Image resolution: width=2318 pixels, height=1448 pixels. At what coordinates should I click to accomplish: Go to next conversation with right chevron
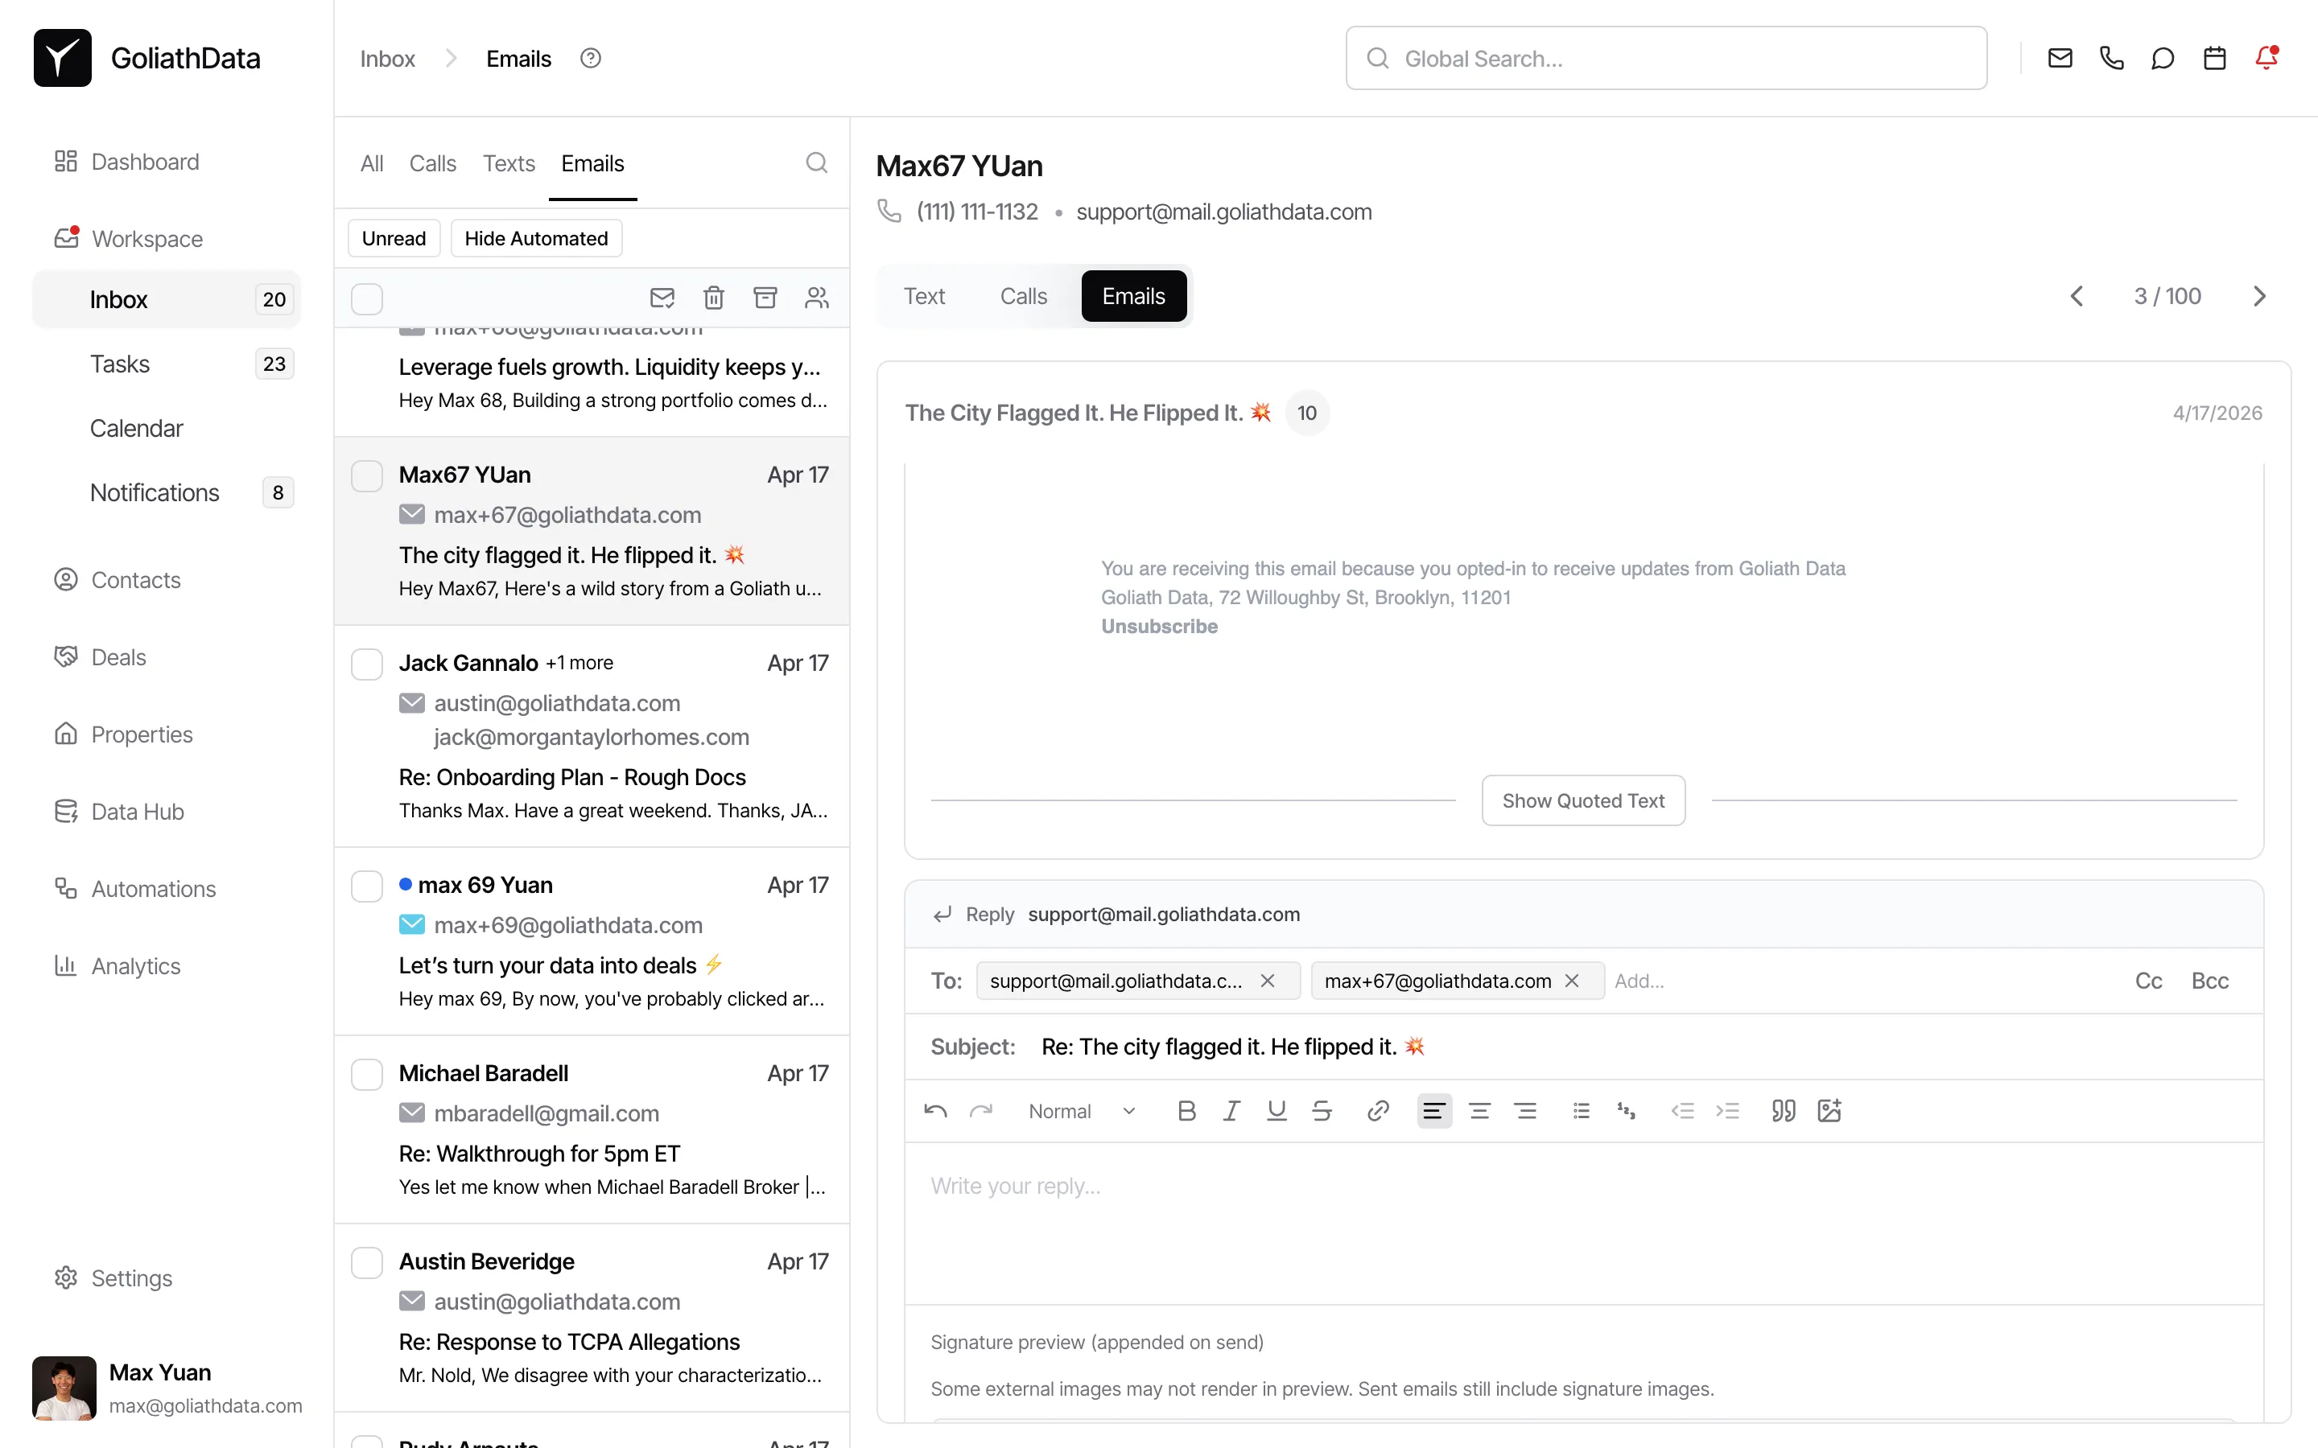(x=2261, y=296)
